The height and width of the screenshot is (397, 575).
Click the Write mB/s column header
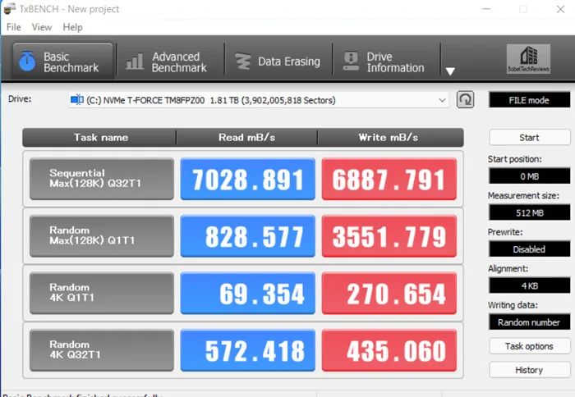390,138
